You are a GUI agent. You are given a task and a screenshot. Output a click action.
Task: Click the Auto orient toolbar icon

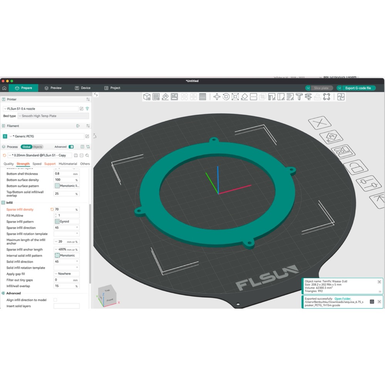coord(165,97)
